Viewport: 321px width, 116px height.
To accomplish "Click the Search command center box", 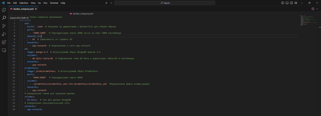I will (165, 3).
